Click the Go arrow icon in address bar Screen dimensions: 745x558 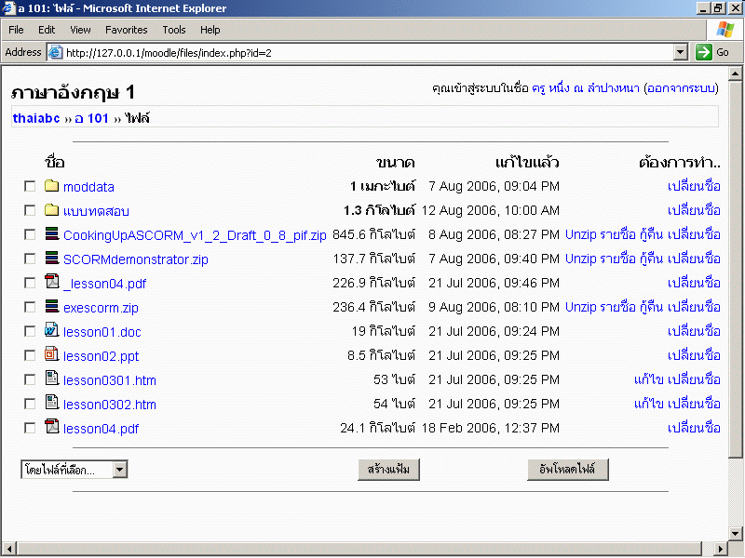(x=703, y=52)
